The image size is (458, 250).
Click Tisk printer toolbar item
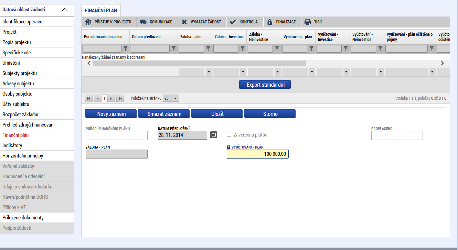pyautogui.click(x=314, y=22)
